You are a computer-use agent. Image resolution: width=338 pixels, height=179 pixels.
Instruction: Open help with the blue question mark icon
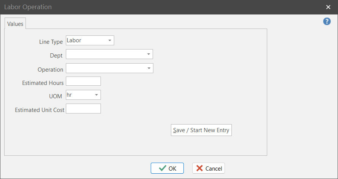327,22
